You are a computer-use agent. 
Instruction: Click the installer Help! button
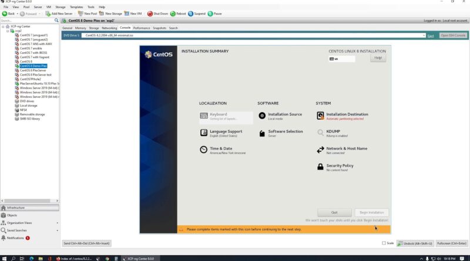378,57
